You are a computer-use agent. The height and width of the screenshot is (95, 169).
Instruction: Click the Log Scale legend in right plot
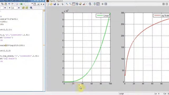[161, 16]
